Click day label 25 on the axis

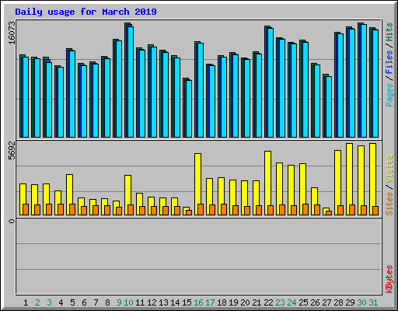(x=303, y=302)
